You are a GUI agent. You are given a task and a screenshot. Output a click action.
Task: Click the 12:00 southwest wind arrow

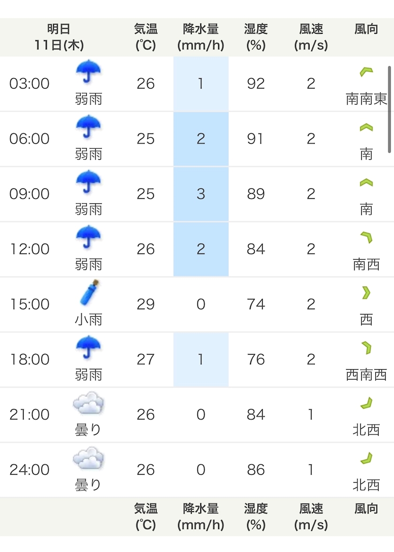click(x=366, y=238)
